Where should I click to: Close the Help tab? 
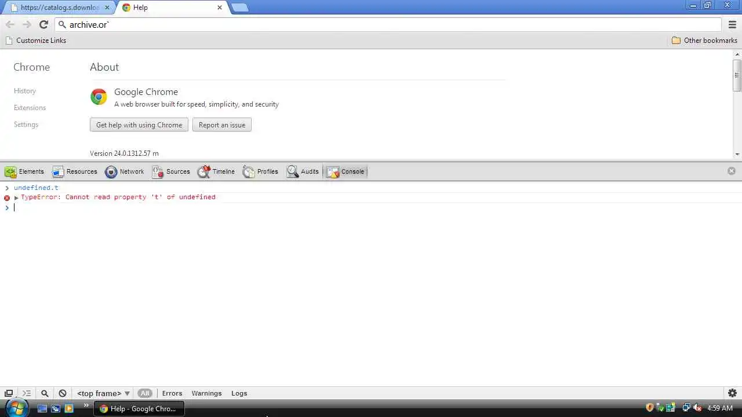pyautogui.click(x=220, y=8)
